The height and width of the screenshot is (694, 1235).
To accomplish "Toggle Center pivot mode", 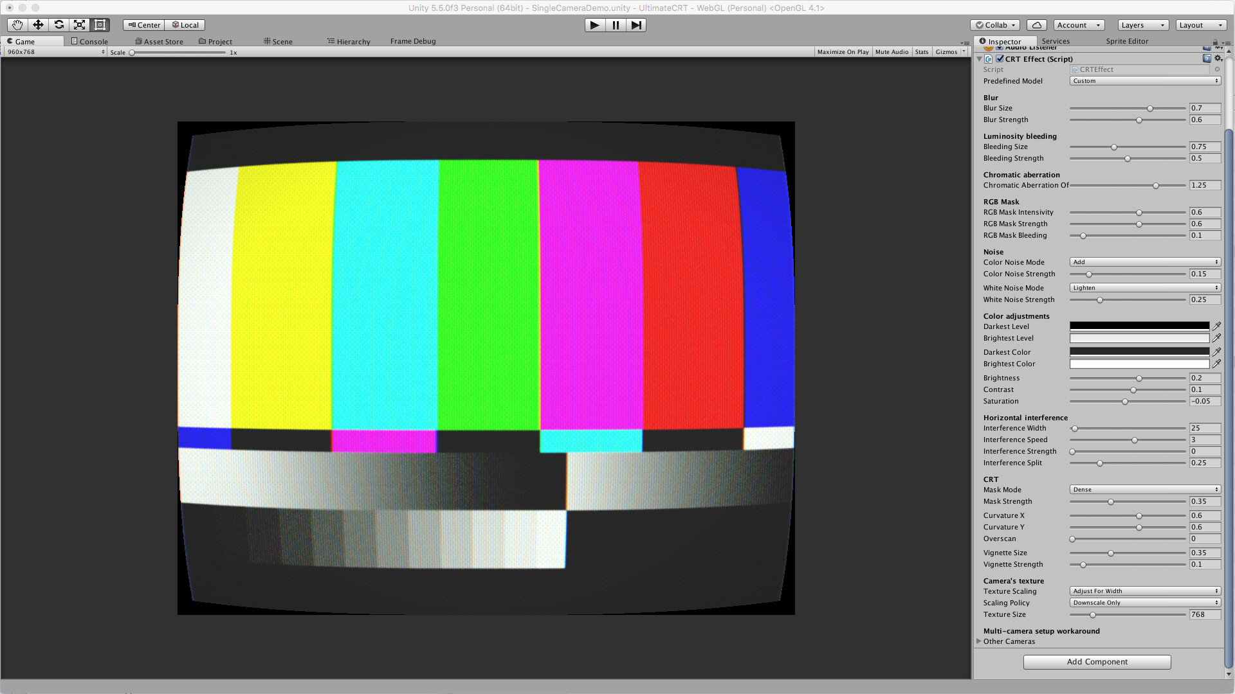I will coord(143,24).
